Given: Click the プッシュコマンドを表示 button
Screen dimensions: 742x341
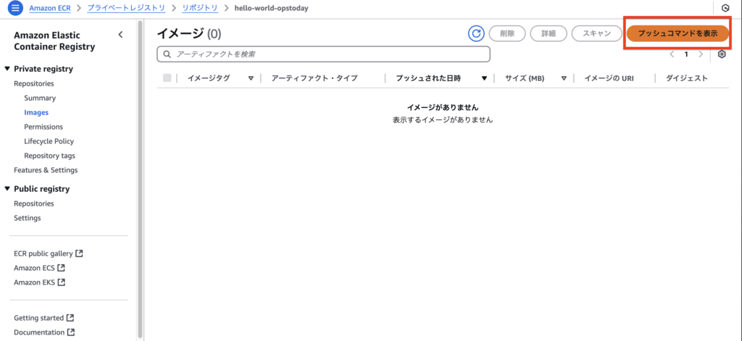Looking at the screenshot, I should [x=678, y=33].
